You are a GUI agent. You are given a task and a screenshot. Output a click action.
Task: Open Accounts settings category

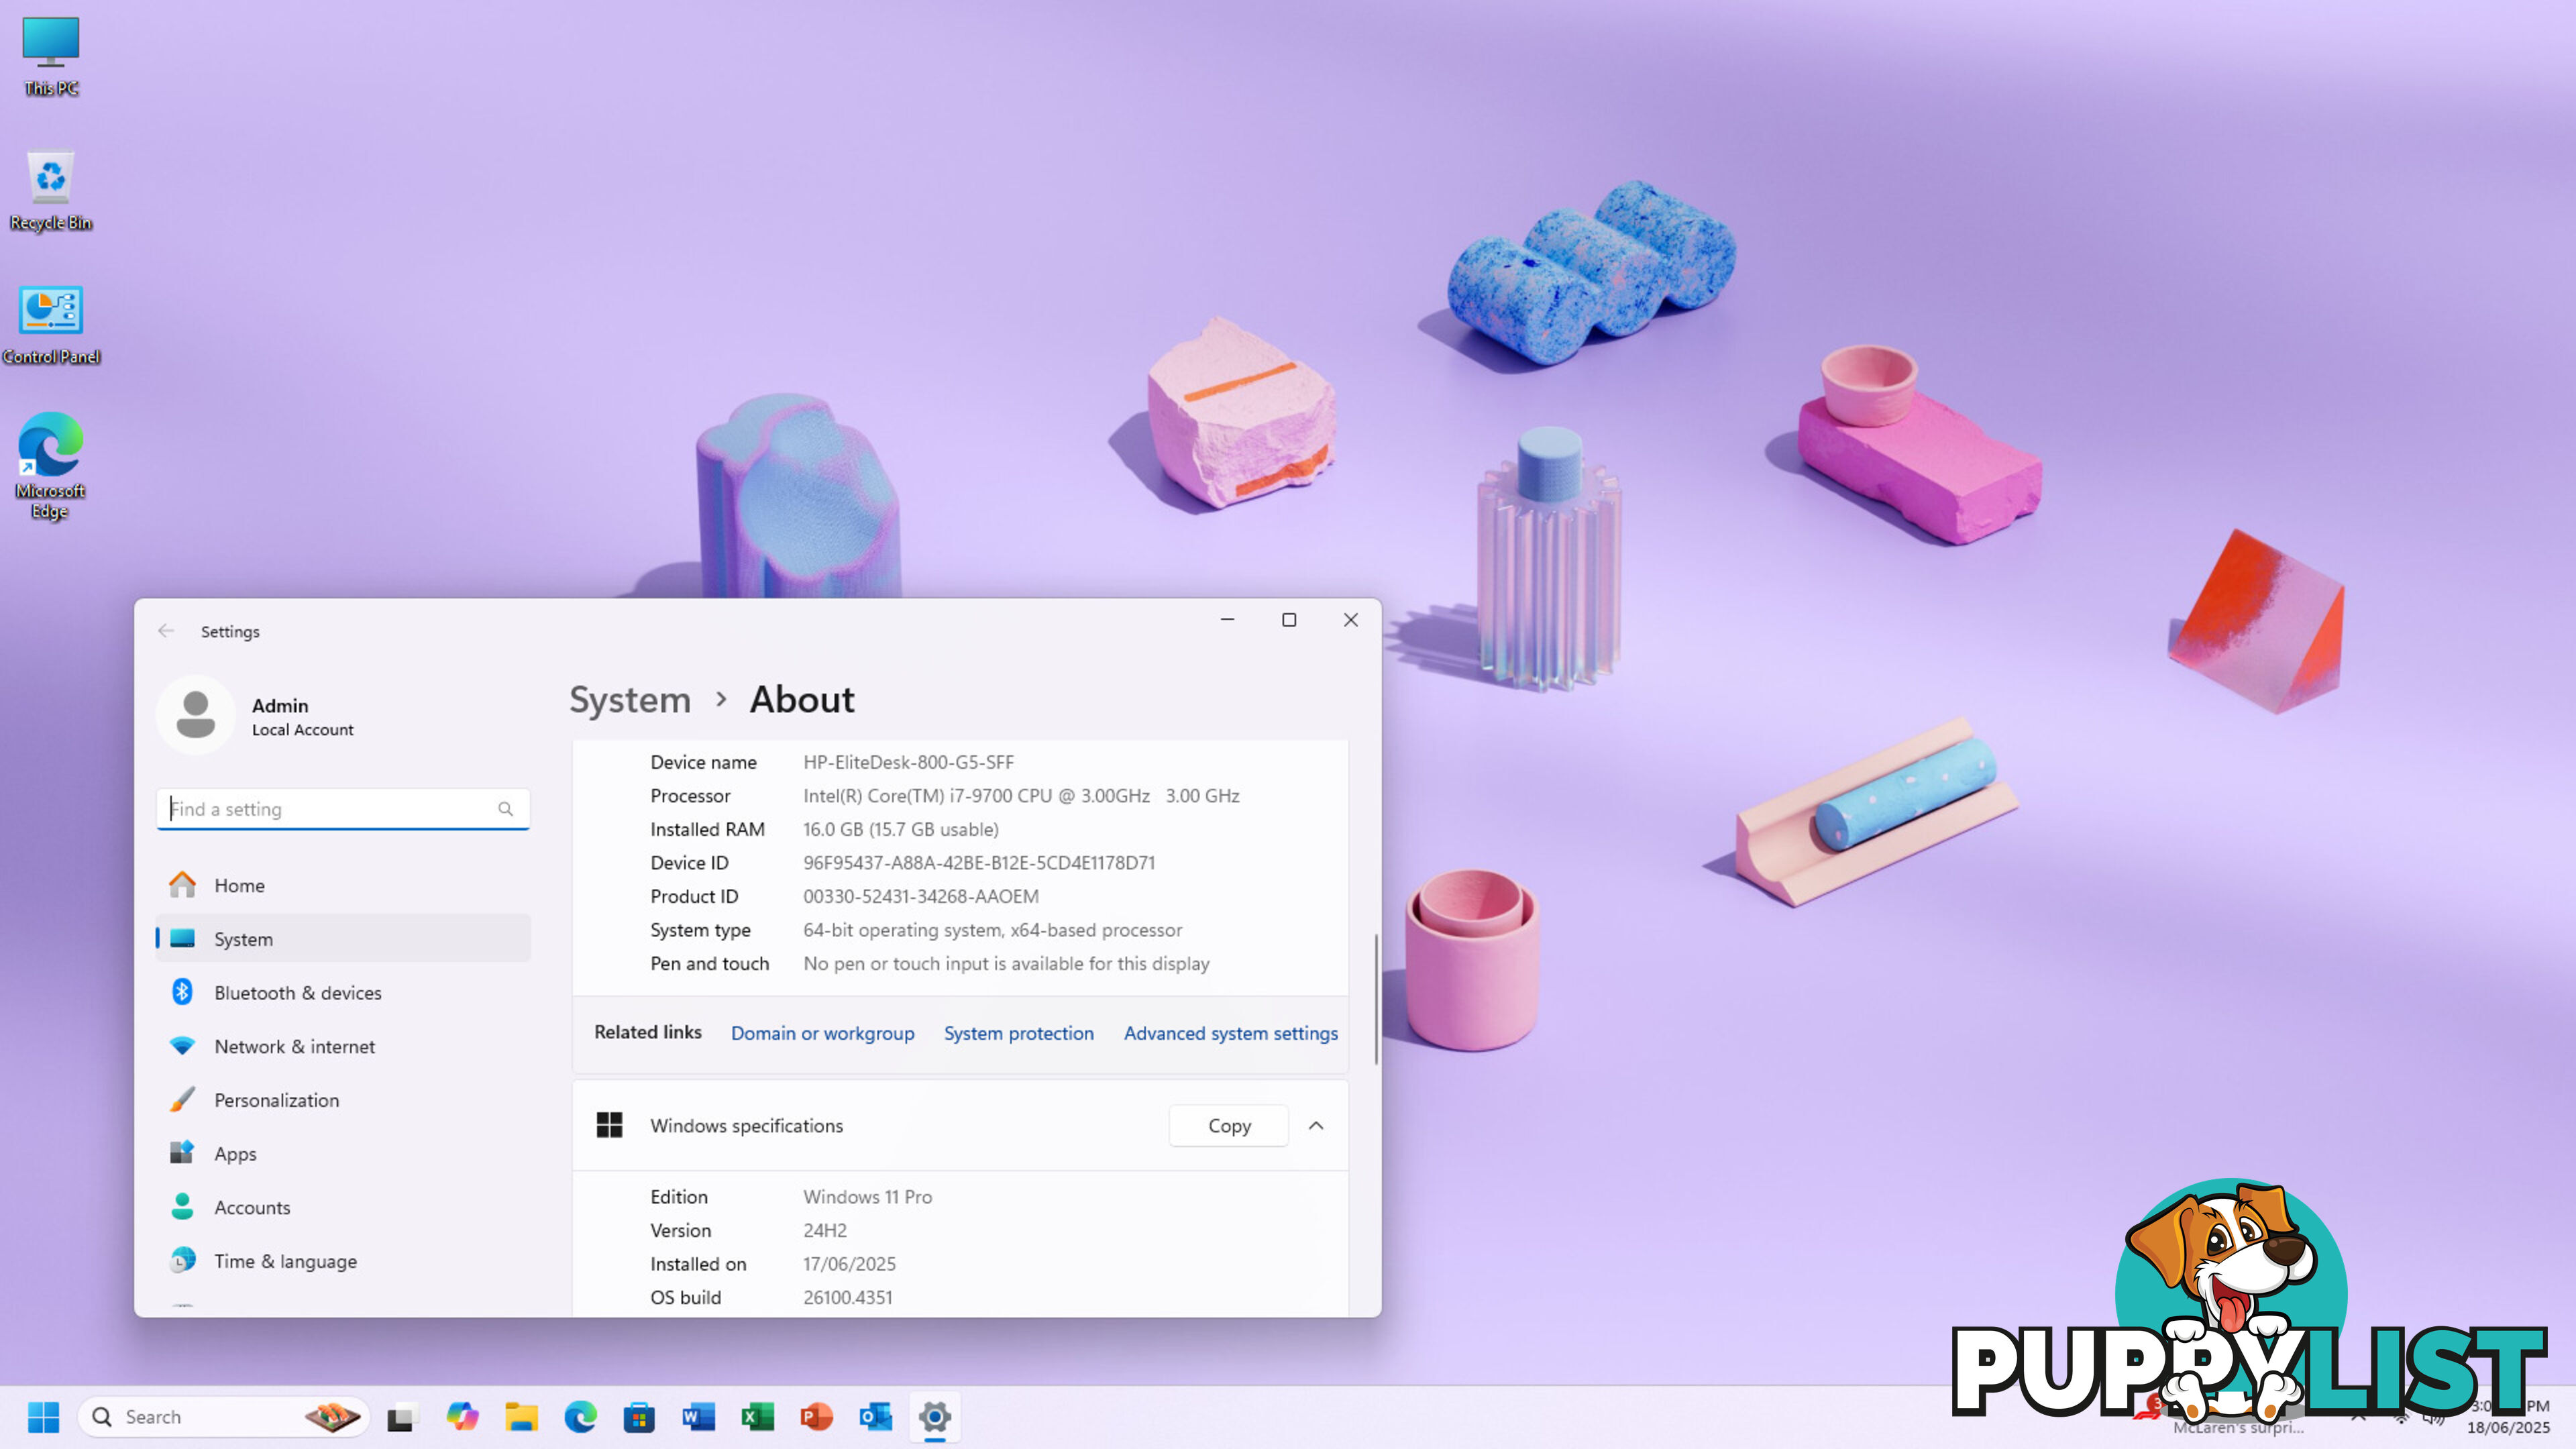(343, 1207)
